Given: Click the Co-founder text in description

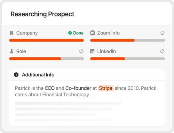Looking at the screenshot, I should pyautogui.click(x=78, y=88).
